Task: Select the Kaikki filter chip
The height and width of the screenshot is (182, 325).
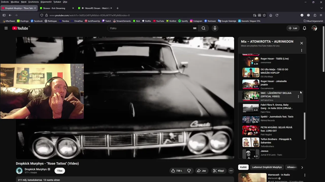Action: [243, 167]
